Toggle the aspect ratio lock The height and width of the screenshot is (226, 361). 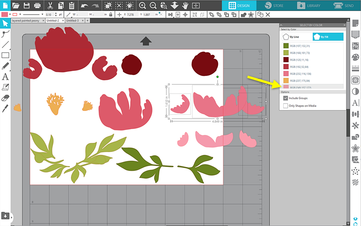pyautogui.click(x=111, y=14)
